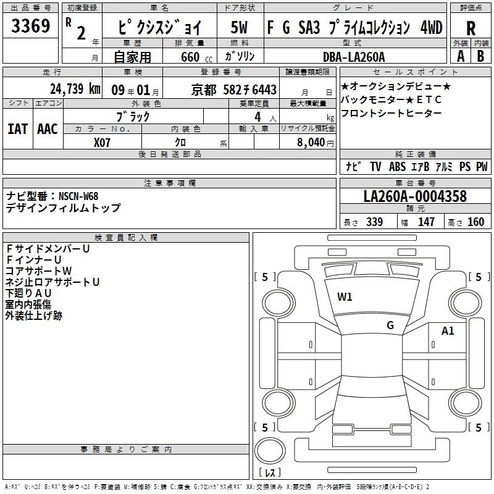Click the inspection expiry 09年01月
The height and width of the screenshot is (494, 494).
point(135,90)
